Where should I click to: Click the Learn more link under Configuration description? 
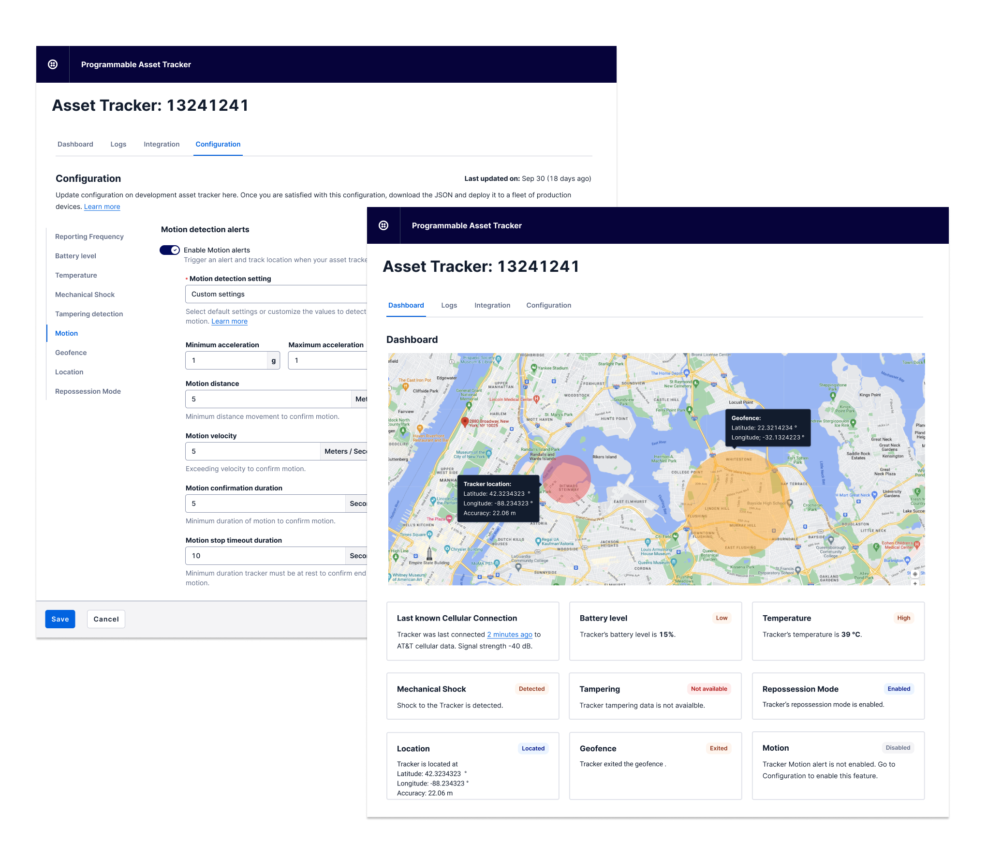tap(102, 207)
